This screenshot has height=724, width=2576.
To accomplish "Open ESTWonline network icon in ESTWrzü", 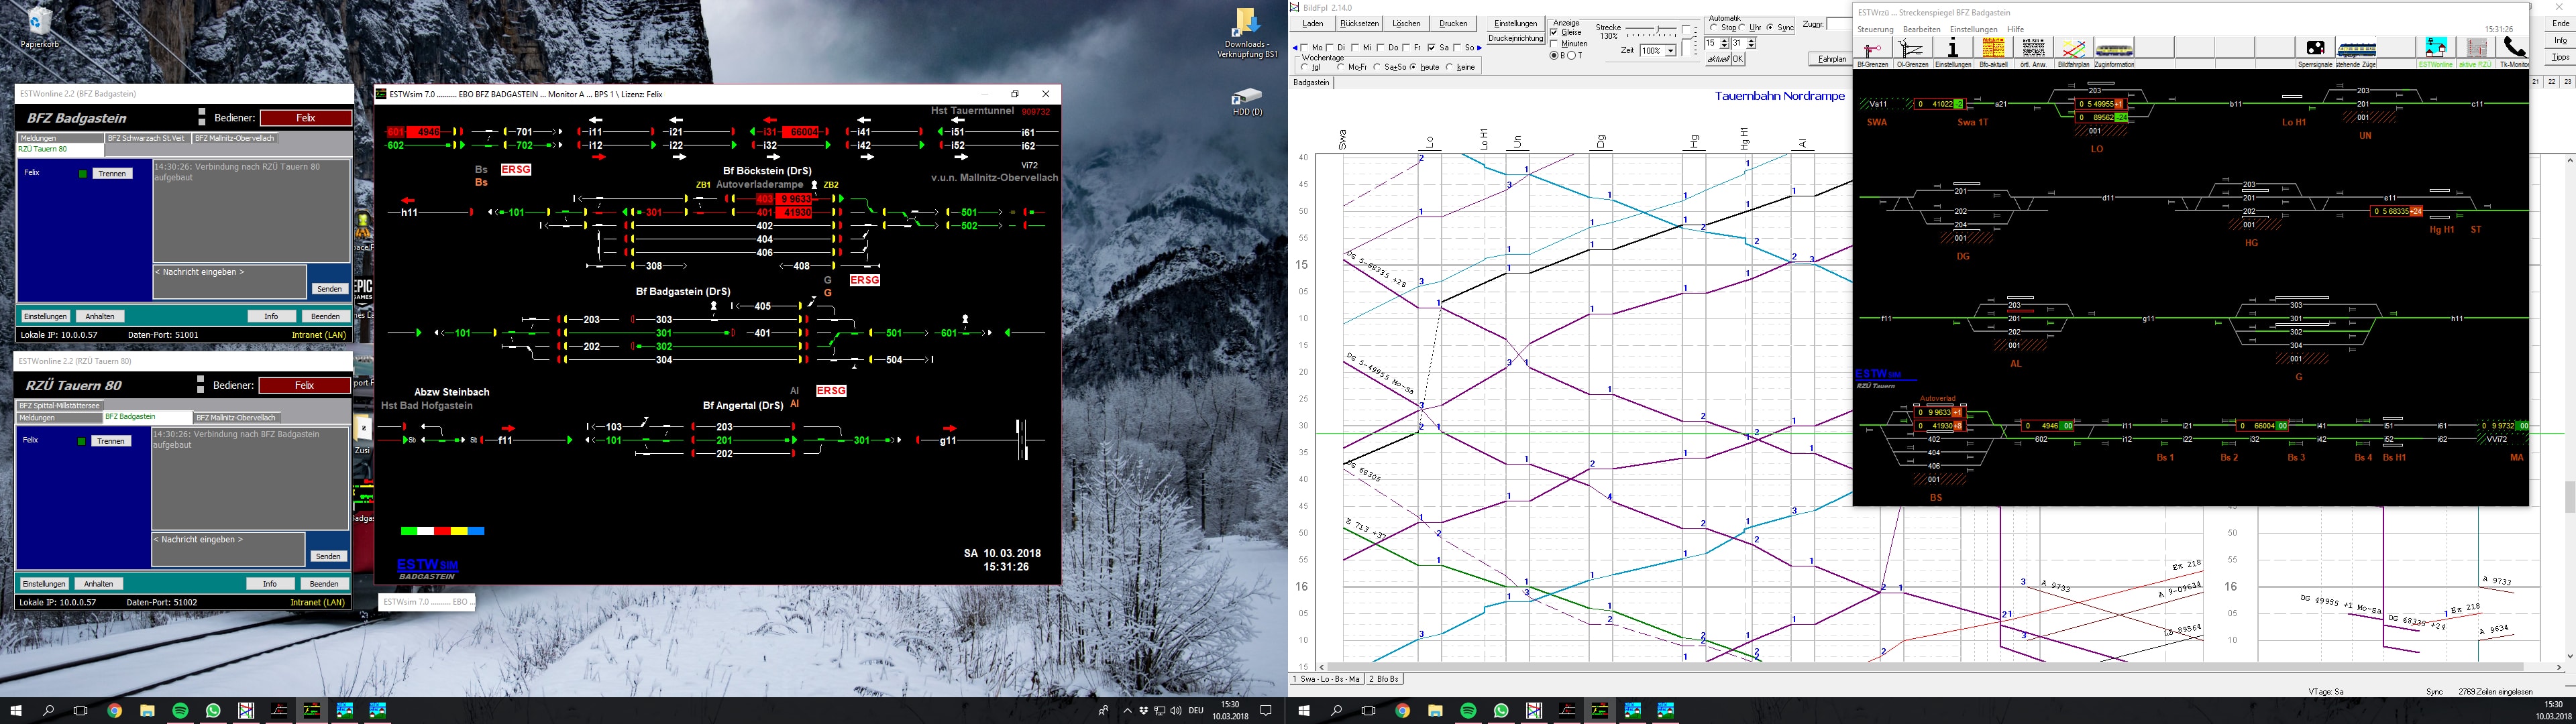I will pos(2436,48).
